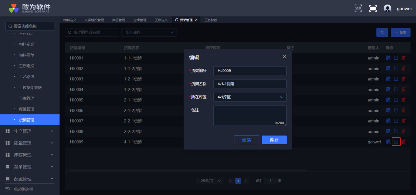Click the 保存 button in dialog
Image resolution: width=416 pixels, height=195 pixels.
[274, 140]
